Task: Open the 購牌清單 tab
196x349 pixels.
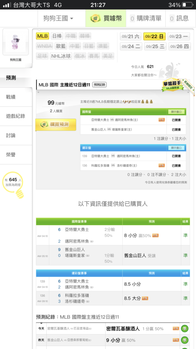Action: point(146,18)
